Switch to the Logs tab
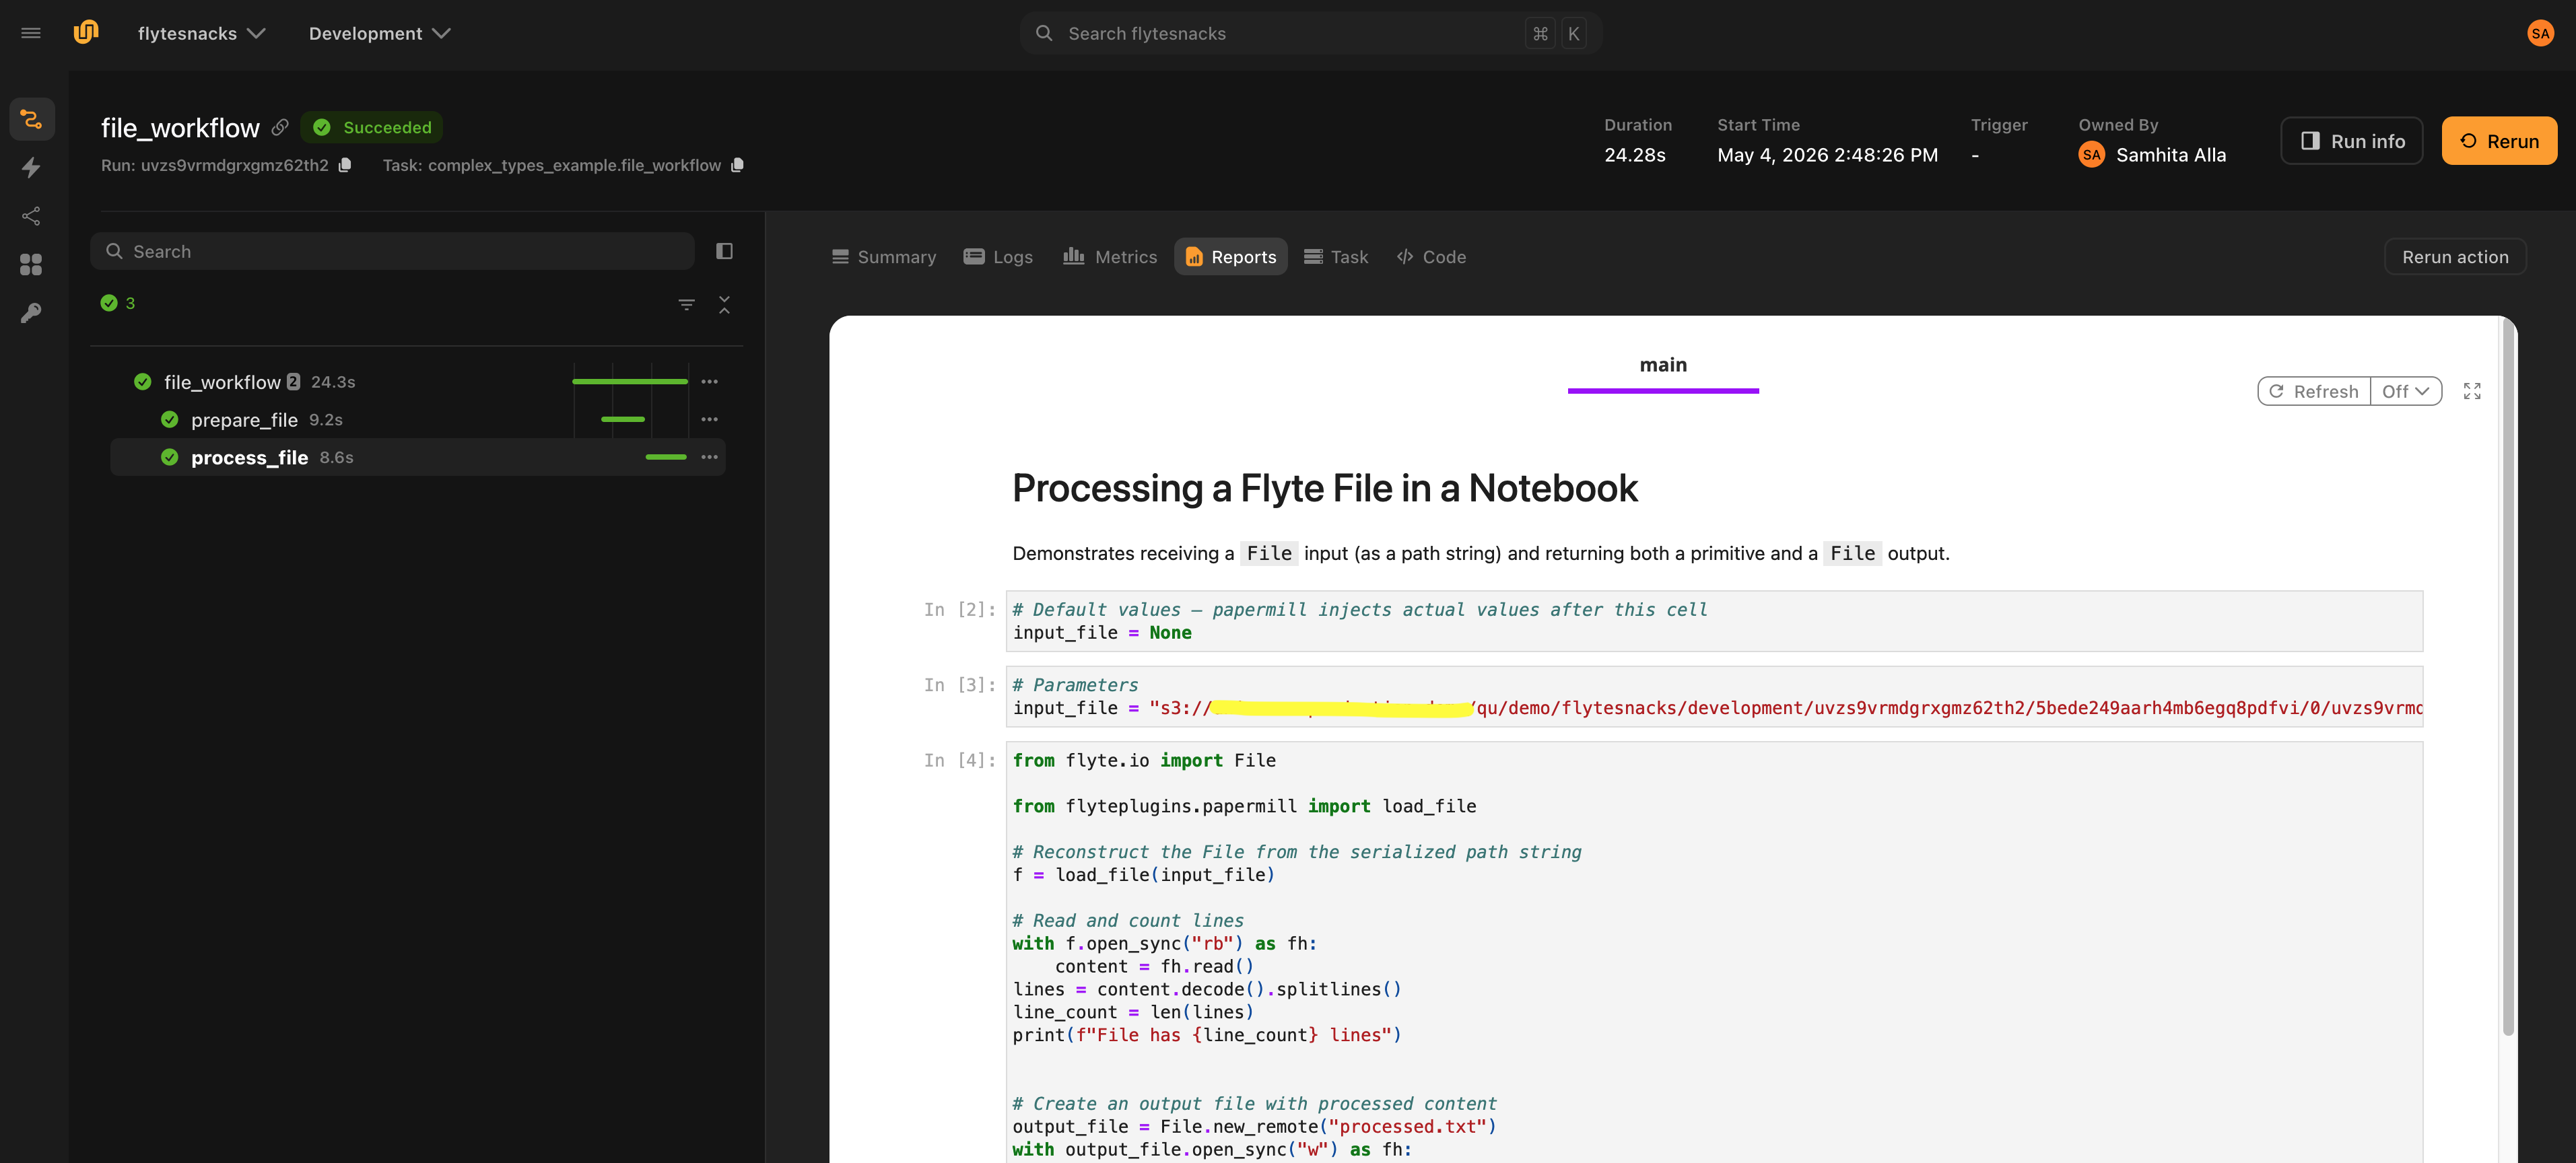Image resolution: width=2576 pixels, height=1163 pixels. (997, 257)
